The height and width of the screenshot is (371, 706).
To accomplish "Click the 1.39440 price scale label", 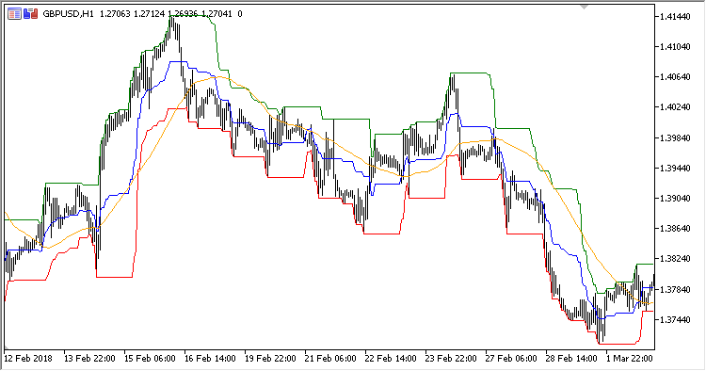I will click(675, 169).
